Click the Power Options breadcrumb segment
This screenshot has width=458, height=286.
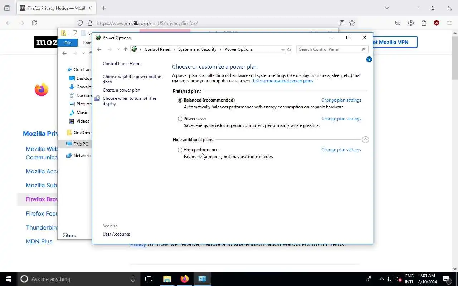239,49
